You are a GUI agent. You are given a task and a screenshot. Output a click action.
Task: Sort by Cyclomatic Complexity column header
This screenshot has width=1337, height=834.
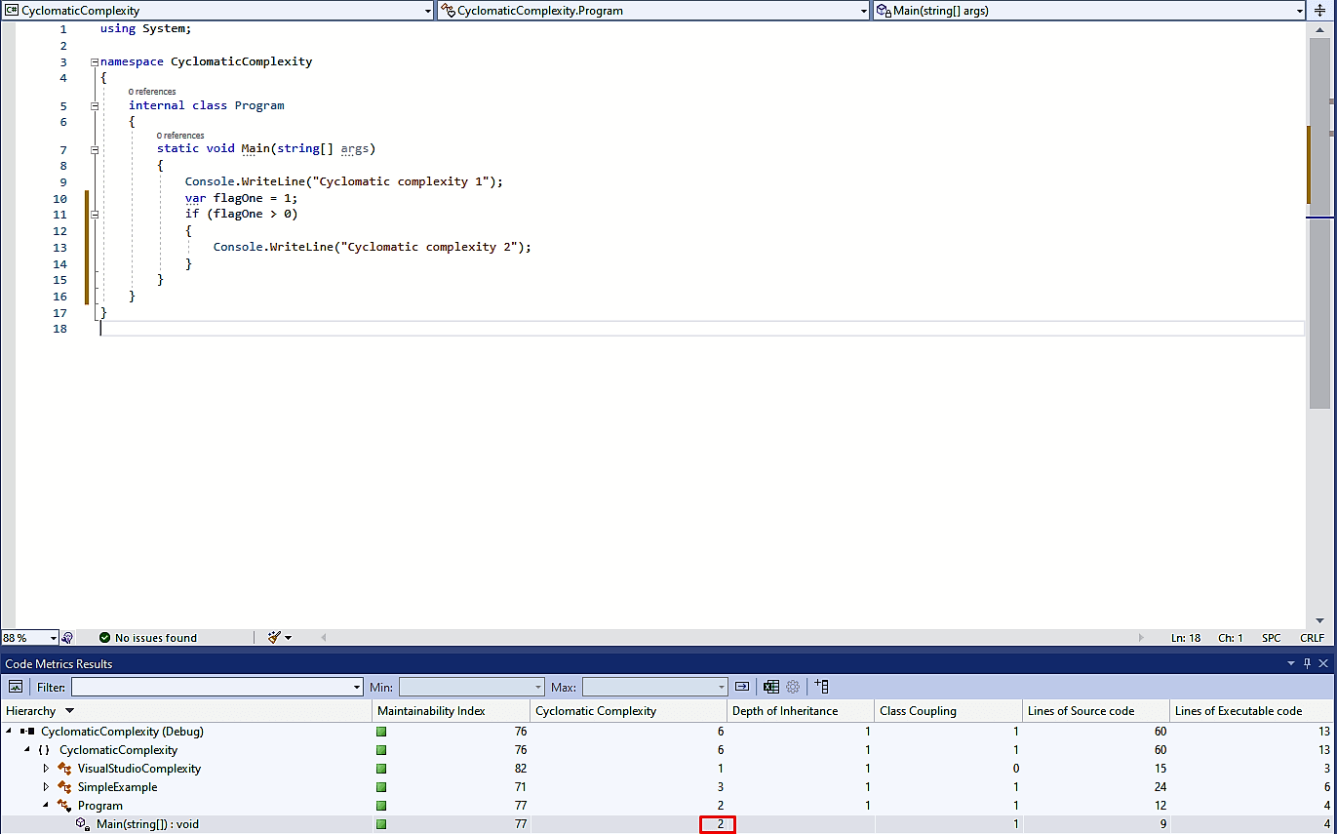coord(628,711)
